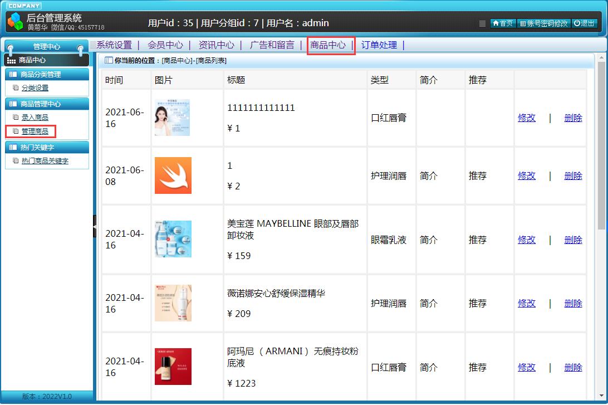Screen dimensions: 608x405
Task: Open 账号密码修改 account password page
Action: tap(543, 23)
